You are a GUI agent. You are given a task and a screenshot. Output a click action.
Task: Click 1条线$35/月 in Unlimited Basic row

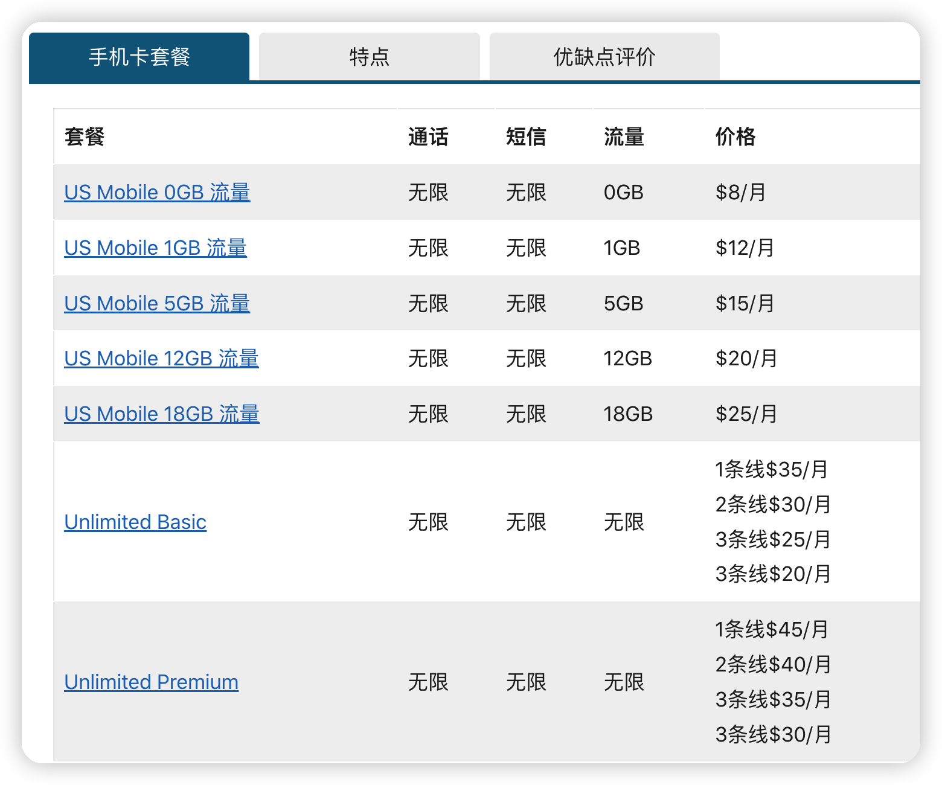tap(772, 470)
